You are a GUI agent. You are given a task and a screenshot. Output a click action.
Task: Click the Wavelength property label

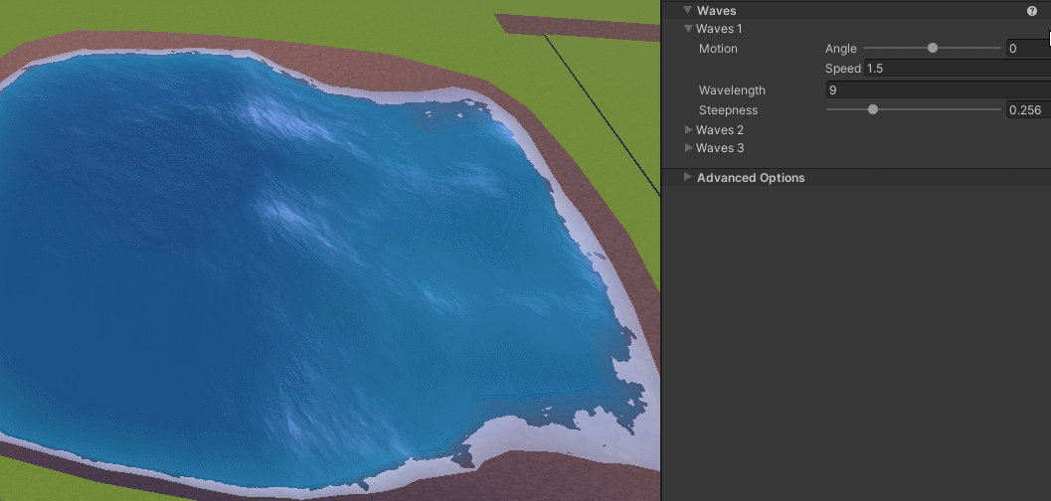pyautogui.click(x=732, y=90)
